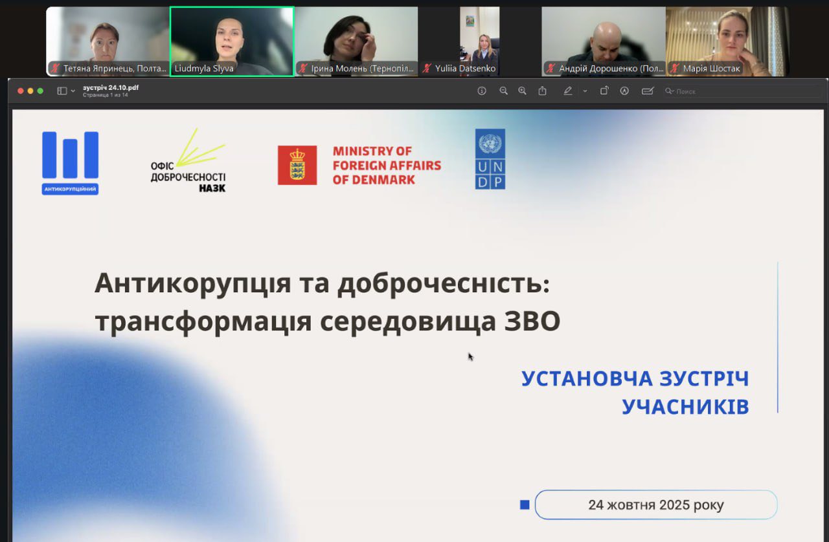Select the Highlight pen tool

[x=567, y=91]
